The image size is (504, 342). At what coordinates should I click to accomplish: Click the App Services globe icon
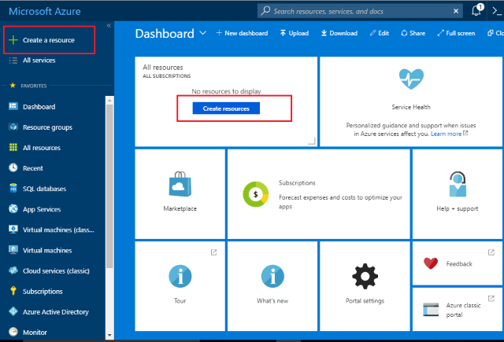(x=13, y=209)
